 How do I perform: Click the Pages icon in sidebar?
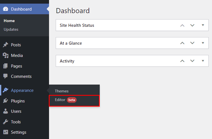coord(6,66)
